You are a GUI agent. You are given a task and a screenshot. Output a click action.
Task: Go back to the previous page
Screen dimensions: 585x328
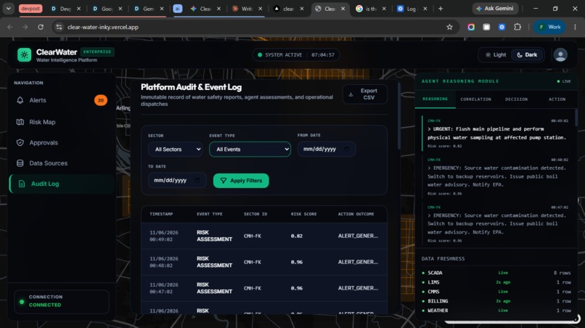[10, 27]
